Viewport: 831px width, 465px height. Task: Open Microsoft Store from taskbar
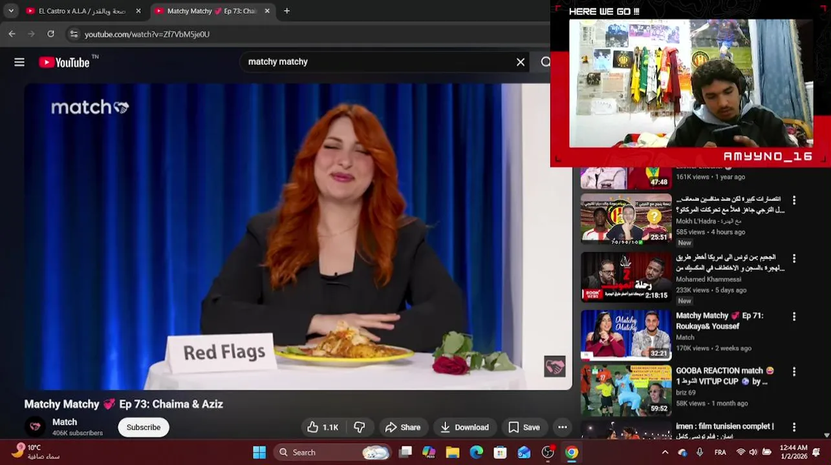[500, 452]
